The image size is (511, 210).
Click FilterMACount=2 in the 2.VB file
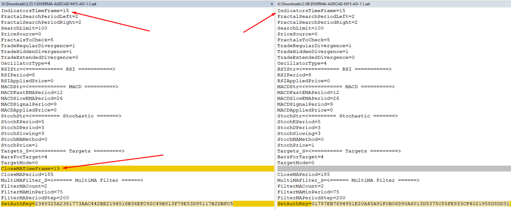[301, 186]
